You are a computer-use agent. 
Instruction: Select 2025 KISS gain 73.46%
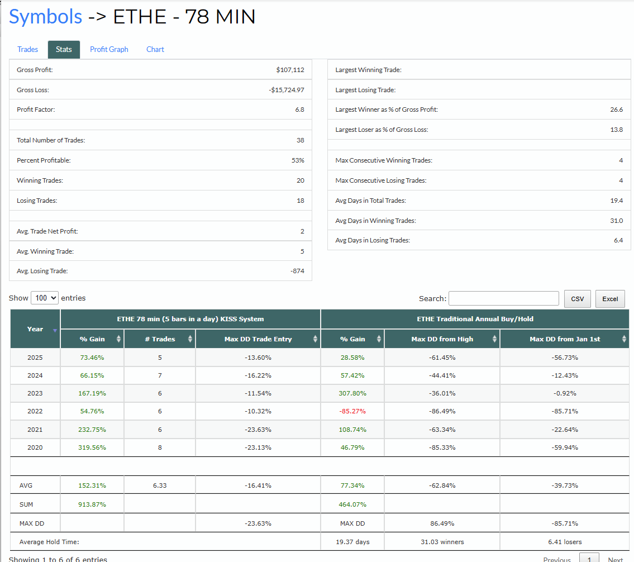(92, 358)
